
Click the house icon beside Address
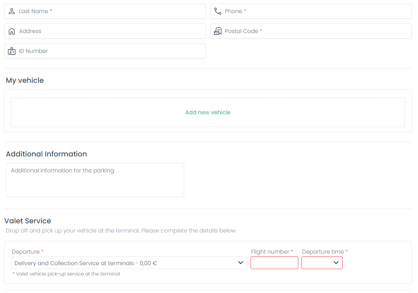coord(12,31)
